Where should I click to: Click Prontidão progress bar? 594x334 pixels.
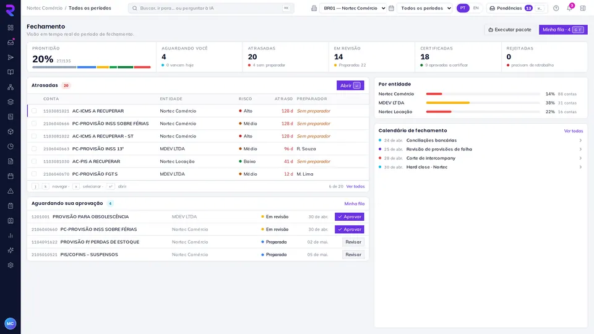92,67
